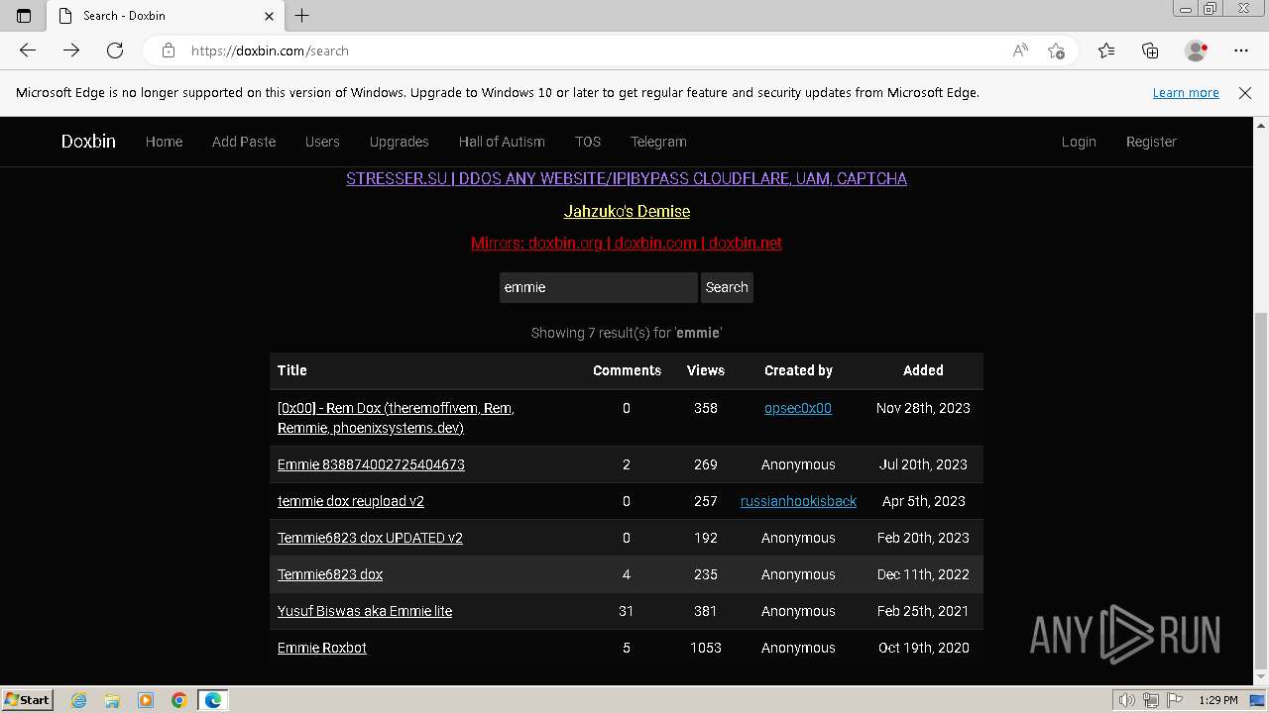Dismiss the Edge unsupported notification bar
Screen dimensions: 1269x713
(x=1245, y=92)
